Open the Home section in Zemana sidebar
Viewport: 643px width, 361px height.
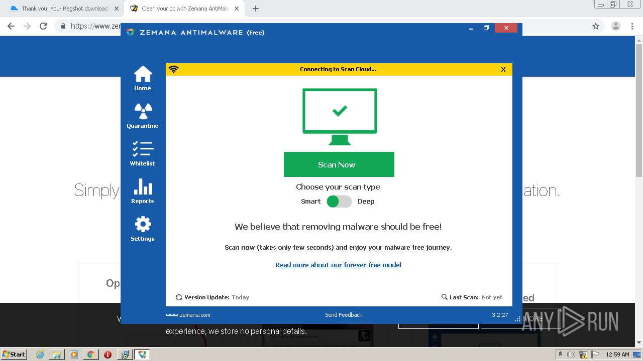(143, 79)
